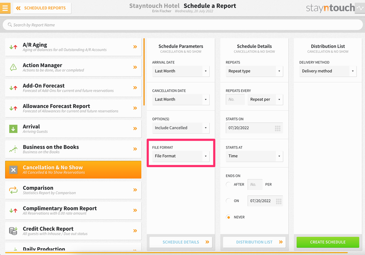This screenshot has width=365, height=255.
Task: Click the Starts On date field
Action: [254, 128]
